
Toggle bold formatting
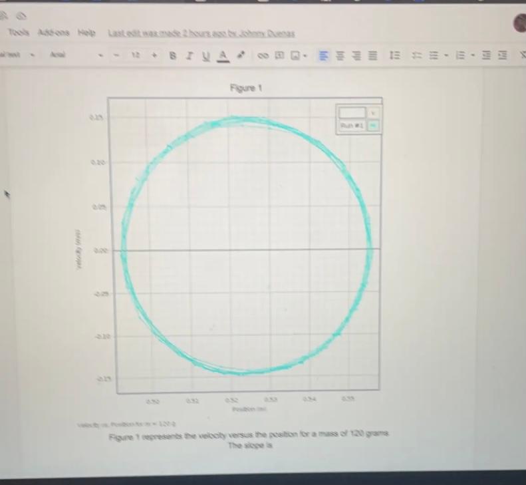pyautogui.click(x=172, y=55)
